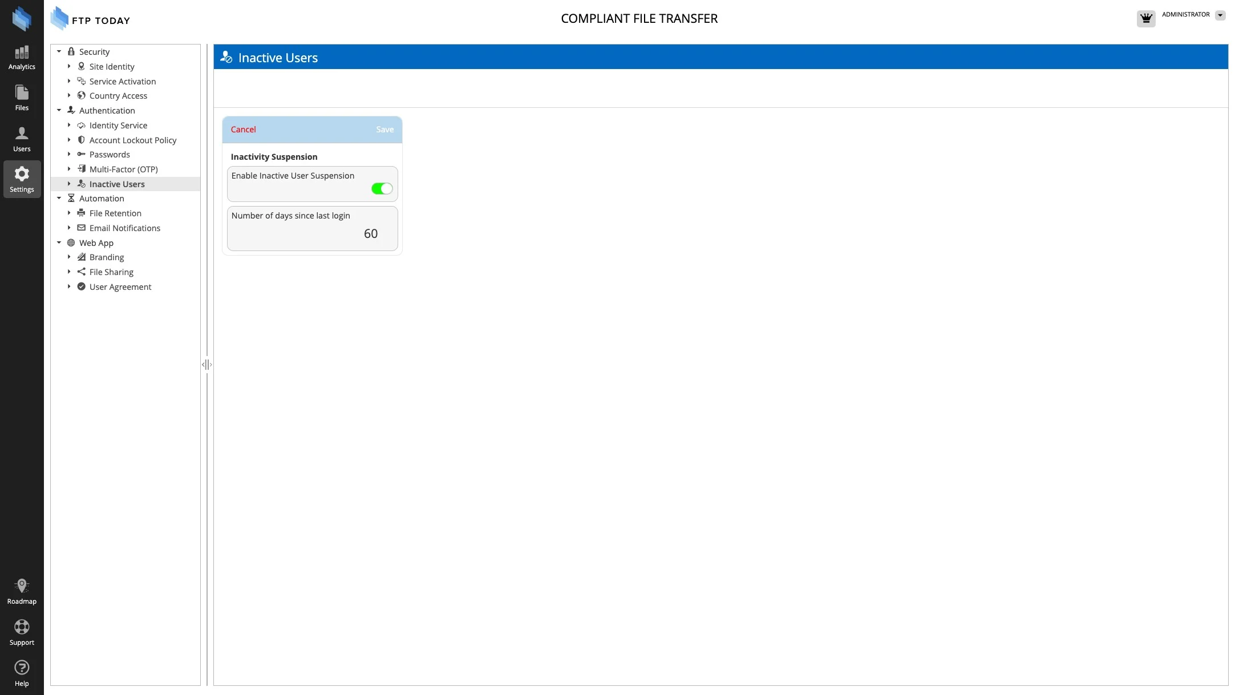Disable Inactive User Suspension toggle
The image size is (1235, 695).
(382, 189)
